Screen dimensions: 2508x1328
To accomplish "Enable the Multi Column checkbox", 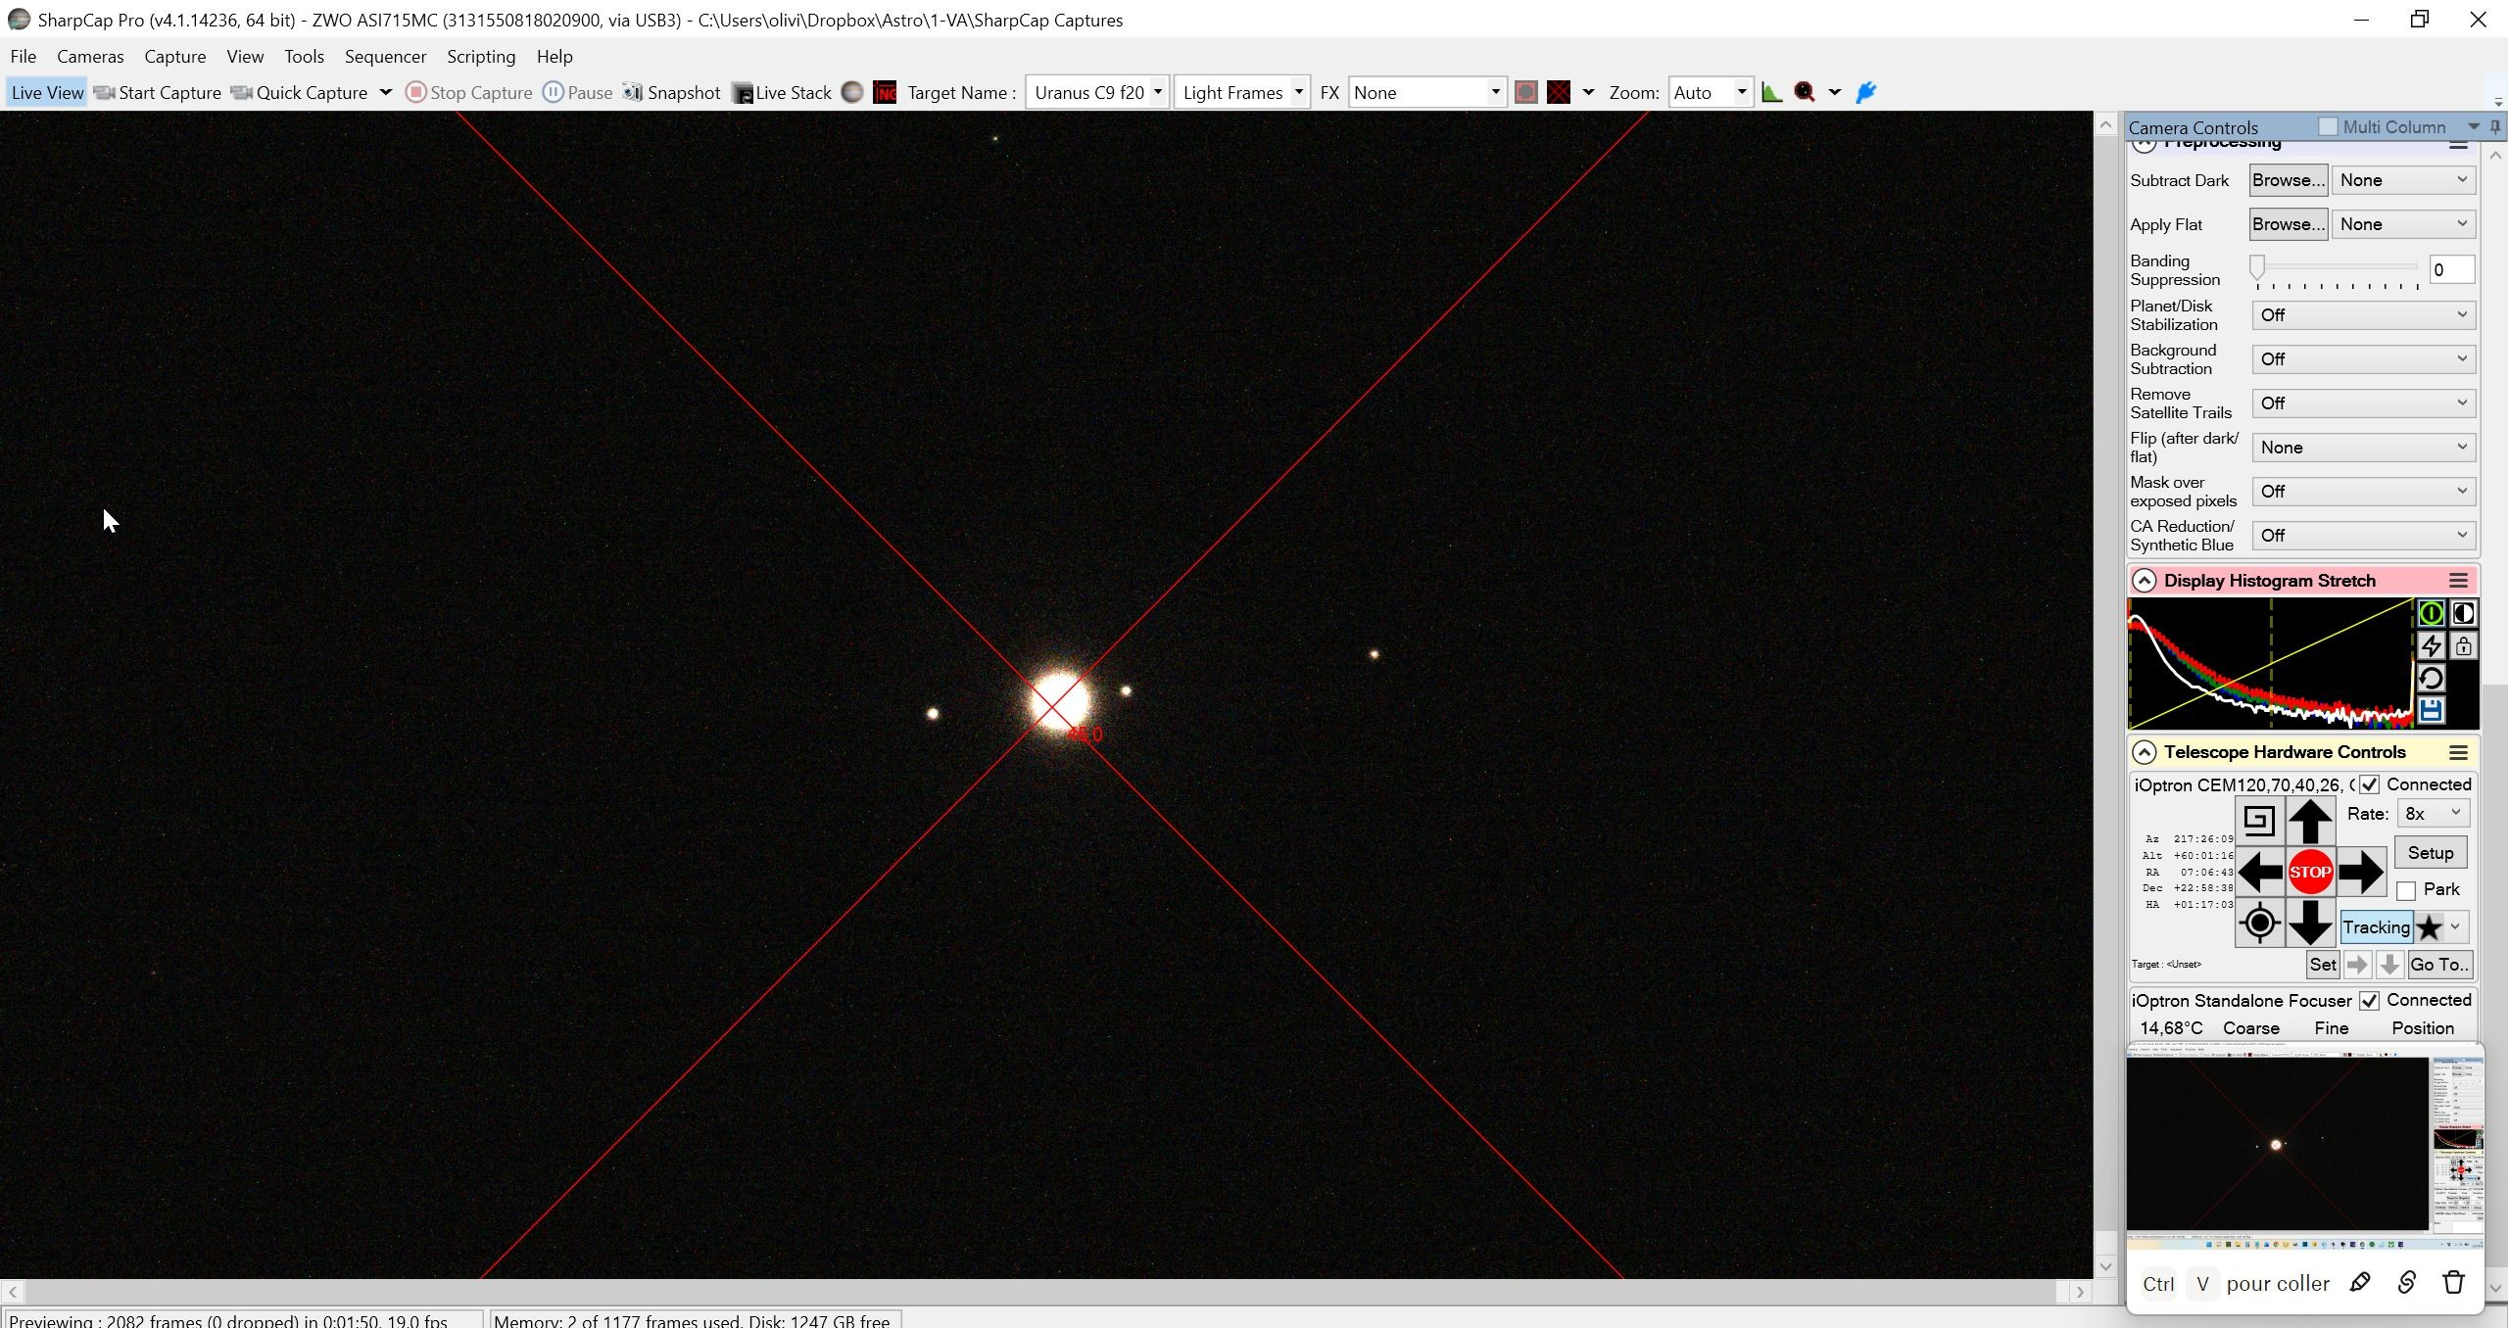I will click(2328, 127).
